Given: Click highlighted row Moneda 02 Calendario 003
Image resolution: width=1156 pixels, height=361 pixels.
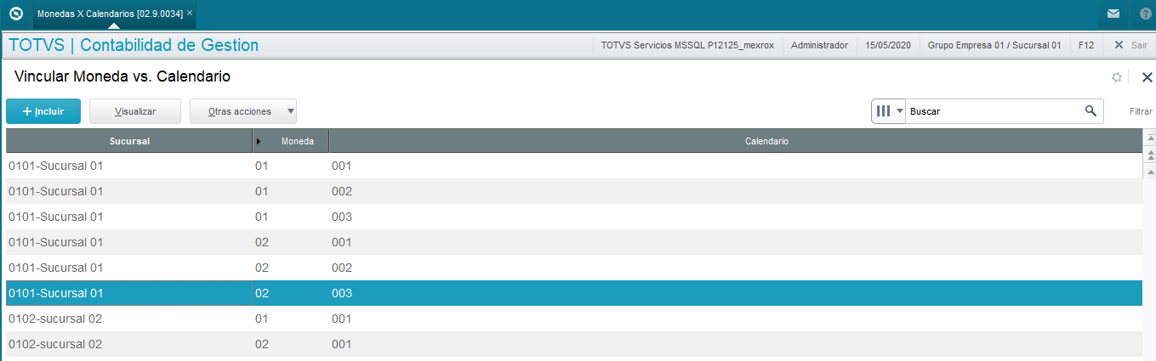Looking at the screenshot, I should click(574, 293).
